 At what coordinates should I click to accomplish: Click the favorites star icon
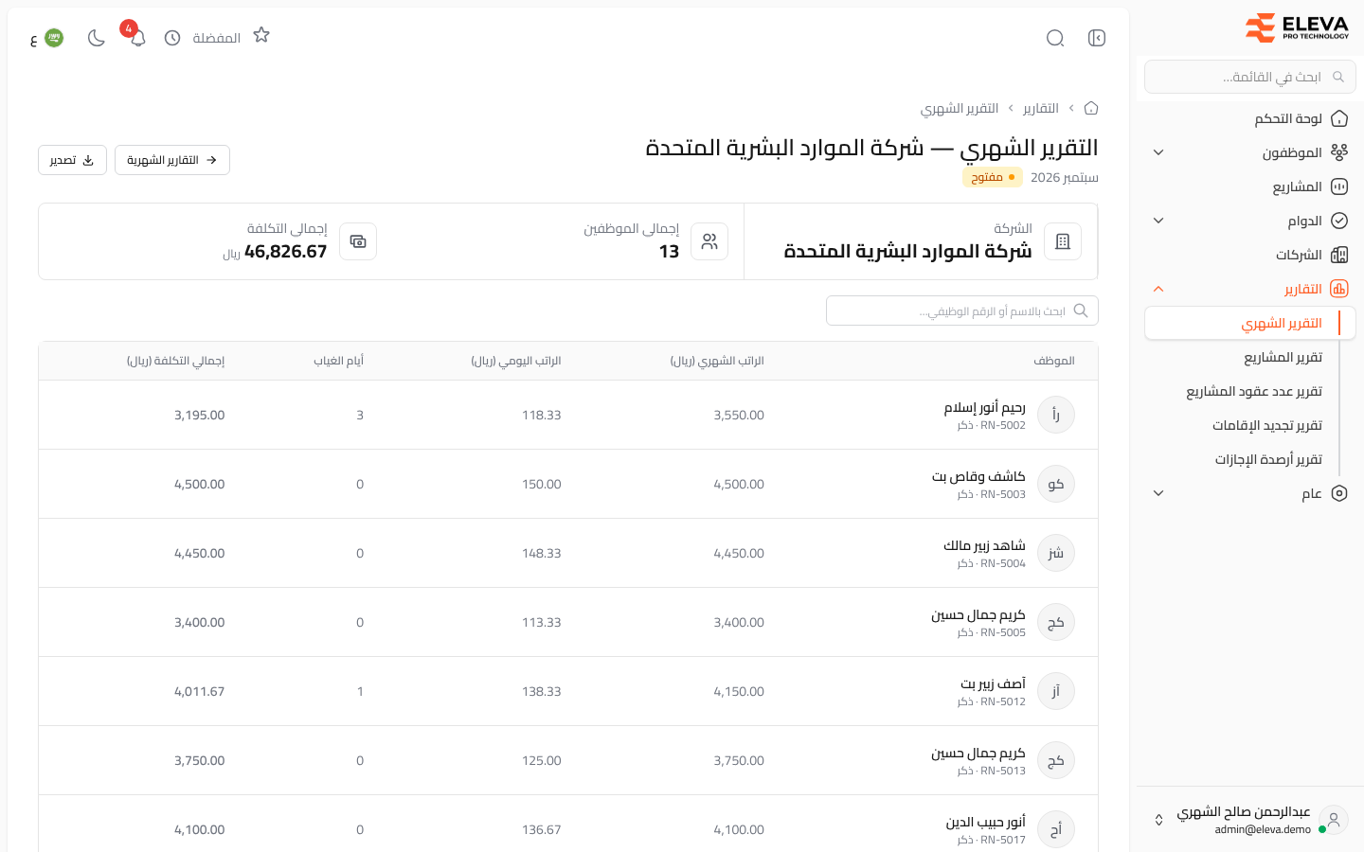[x=261, y=35]
